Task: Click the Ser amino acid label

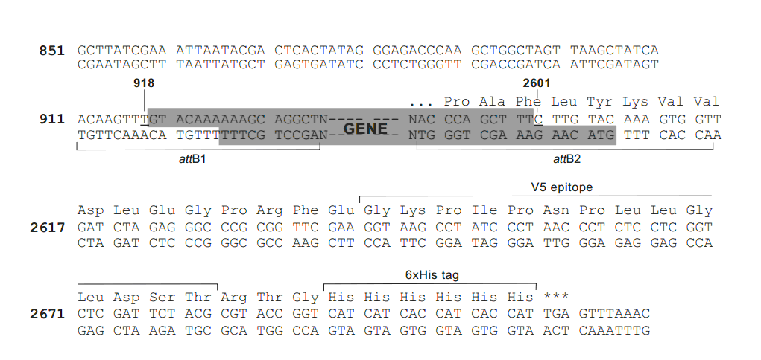Action: click(x=161, y=298)
